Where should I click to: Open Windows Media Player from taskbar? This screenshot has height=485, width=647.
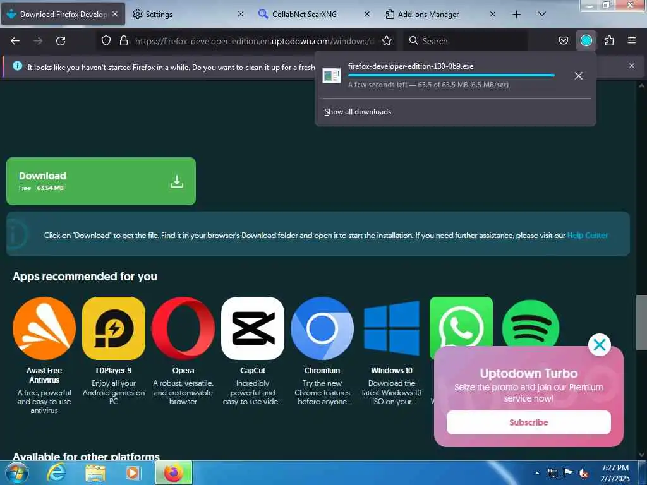(x=133, y=473)
